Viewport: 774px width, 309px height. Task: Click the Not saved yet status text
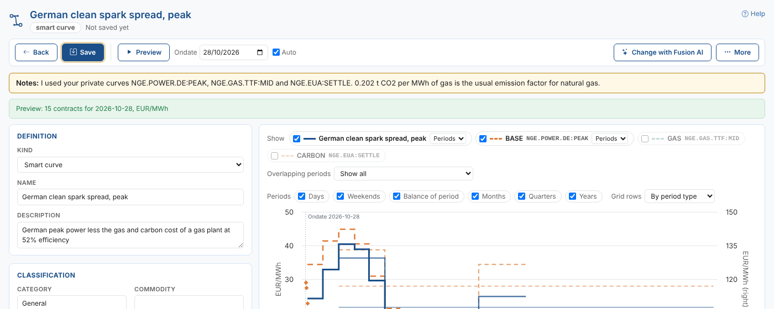107,28
